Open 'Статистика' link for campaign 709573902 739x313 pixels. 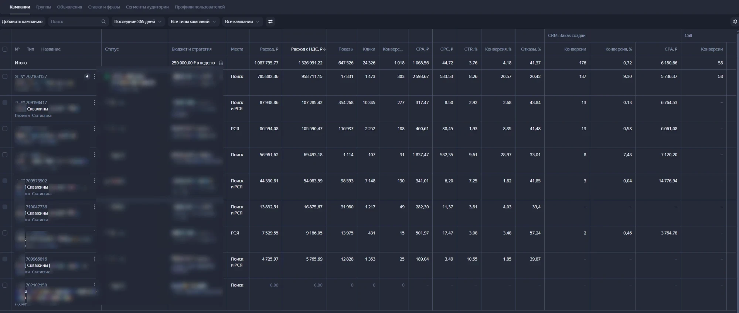42,194
